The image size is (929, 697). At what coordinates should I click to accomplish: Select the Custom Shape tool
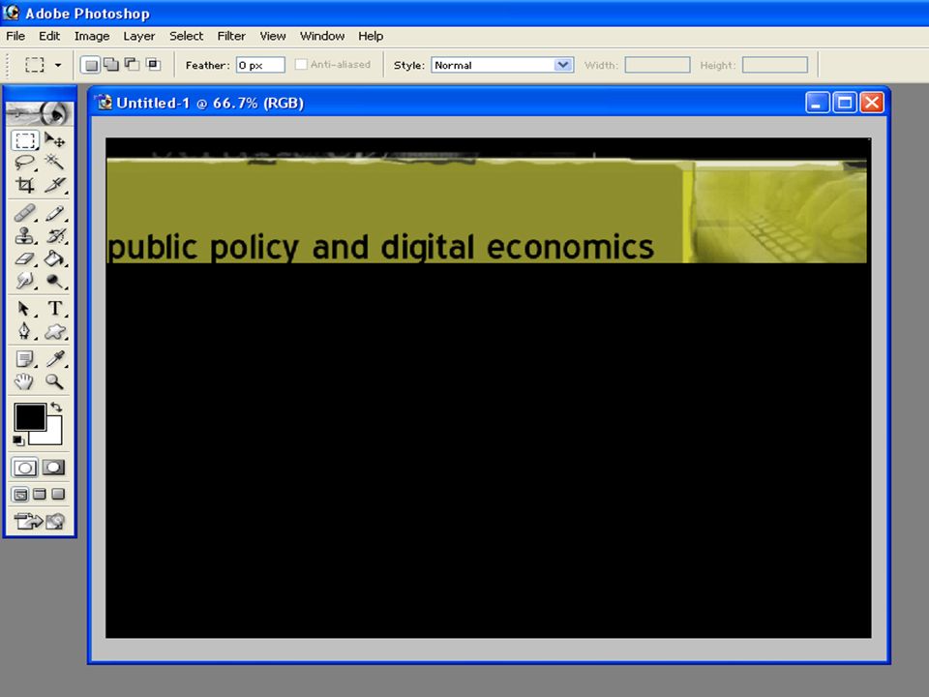tap(54, 331)
